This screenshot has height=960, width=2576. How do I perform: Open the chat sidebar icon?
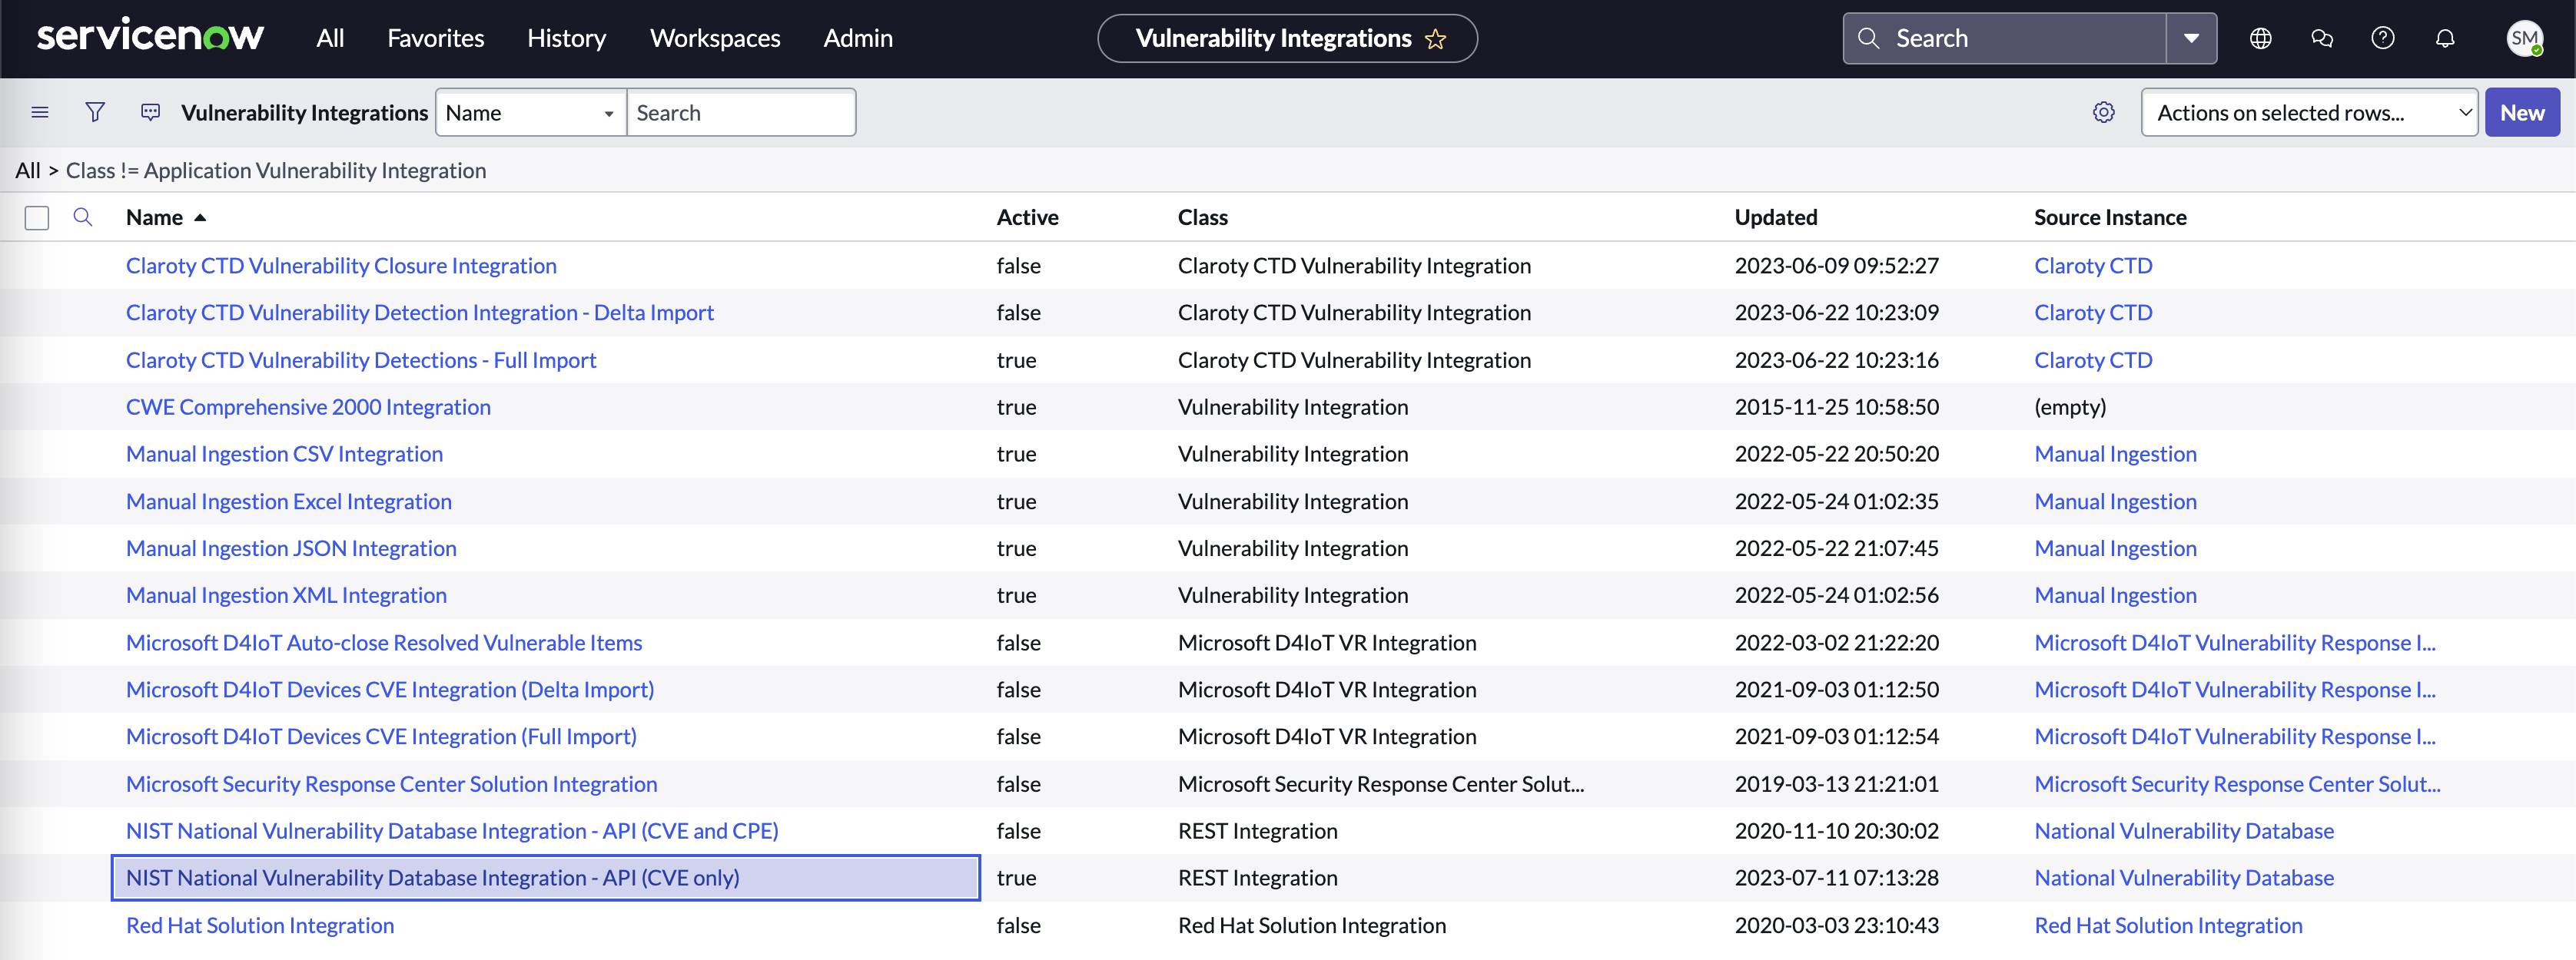2322,38
